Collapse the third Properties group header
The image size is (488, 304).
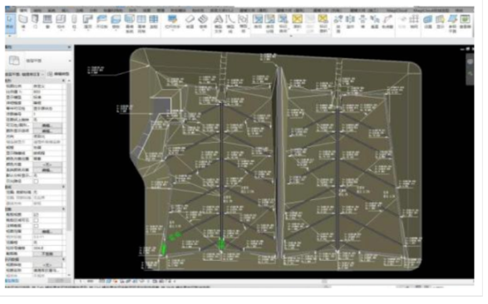[63, 209]
